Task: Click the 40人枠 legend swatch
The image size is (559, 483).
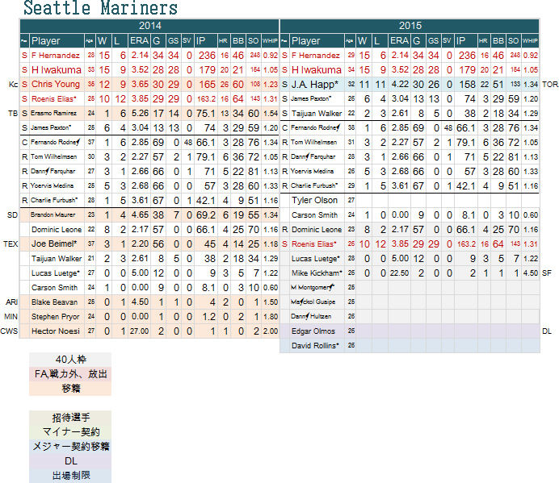Action: pyautogui.click(x=70, y=360)
